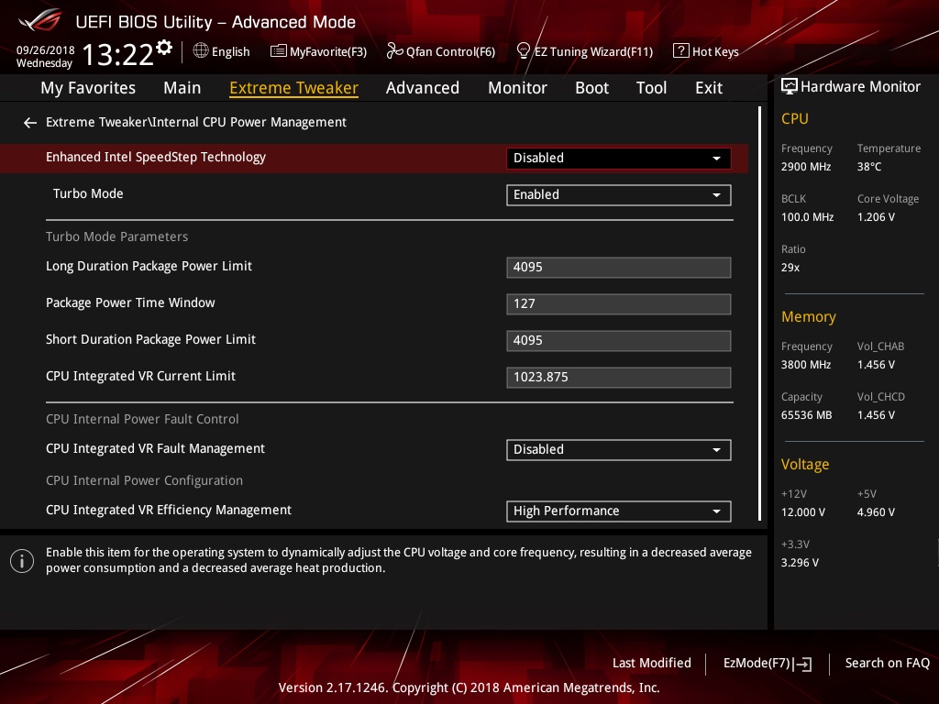Click the info icon beside help text

[x=22, y=561]
